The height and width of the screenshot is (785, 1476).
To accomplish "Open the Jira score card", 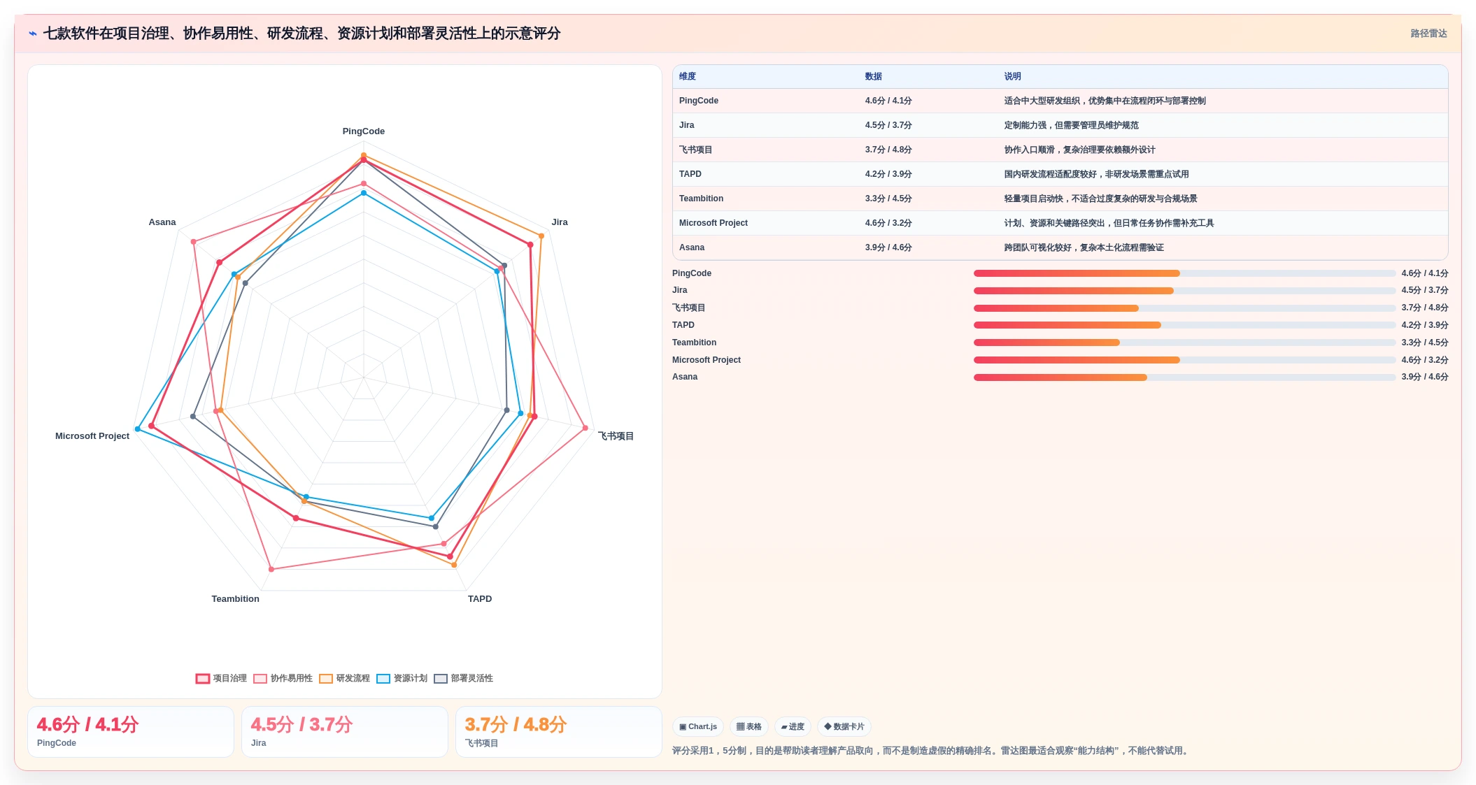I will click(345, 732).
